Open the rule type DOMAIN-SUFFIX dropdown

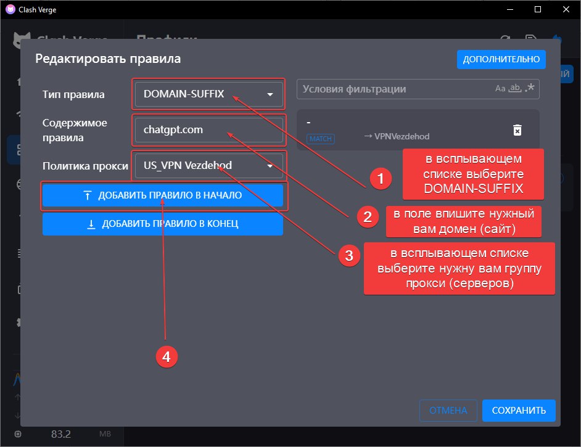[x=209, y=94]
